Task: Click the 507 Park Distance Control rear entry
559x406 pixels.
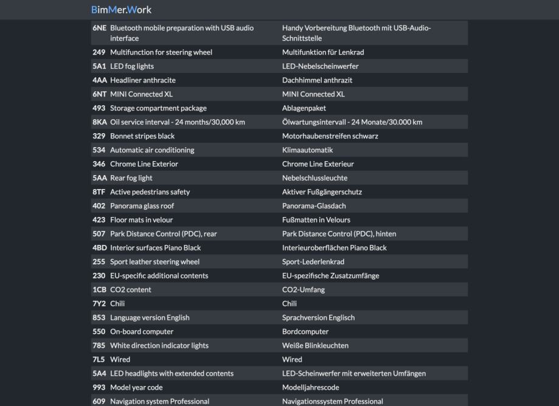Action: coord(162,234)
